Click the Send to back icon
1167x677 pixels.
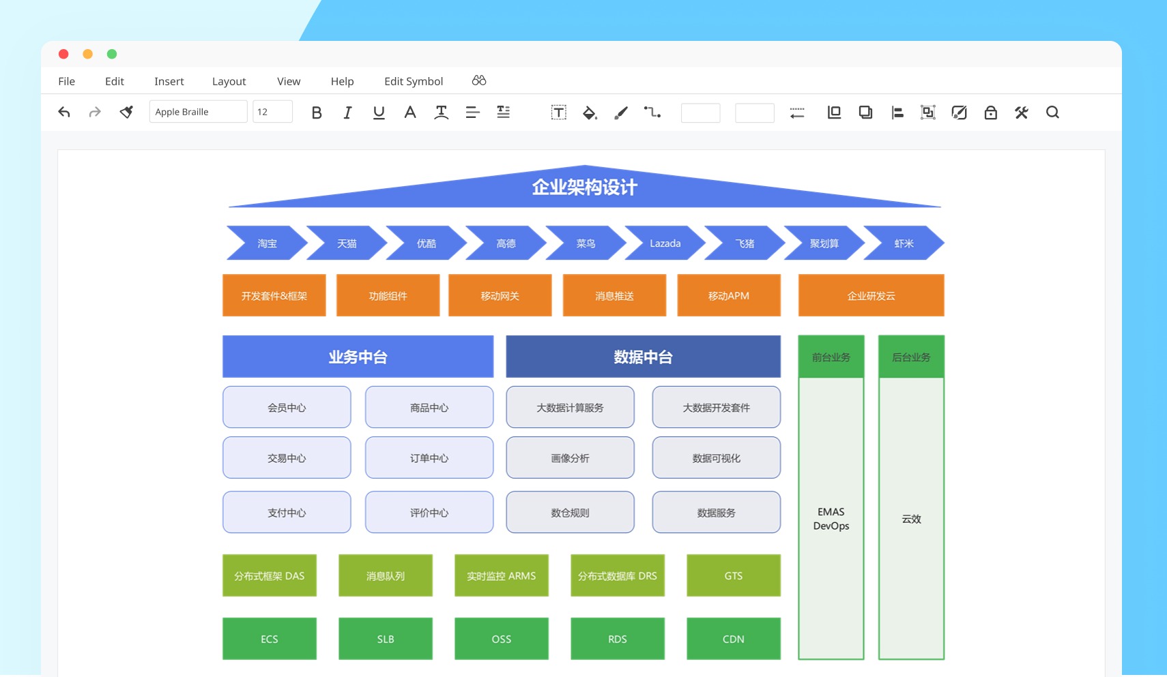point(865,112)
